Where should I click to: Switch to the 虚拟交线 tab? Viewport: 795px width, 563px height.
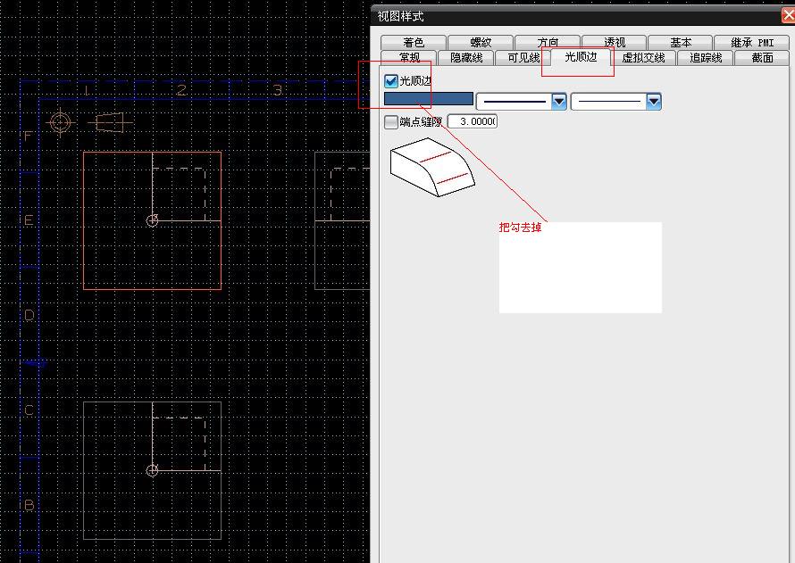(x=643, y=58)
